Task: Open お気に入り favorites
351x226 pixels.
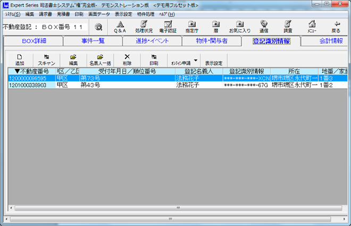Action: tap(239, 27)
